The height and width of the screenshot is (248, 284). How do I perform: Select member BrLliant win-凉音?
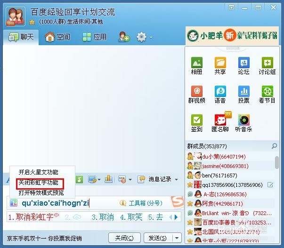tap(231, 213)
